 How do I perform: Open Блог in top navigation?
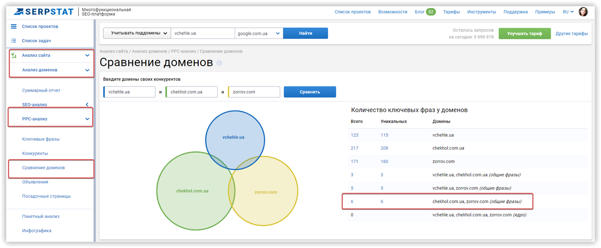[x=420, y=12]
